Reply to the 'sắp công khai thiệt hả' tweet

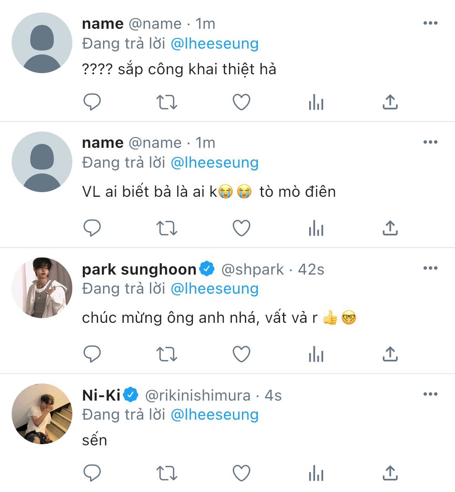[92, 102]
